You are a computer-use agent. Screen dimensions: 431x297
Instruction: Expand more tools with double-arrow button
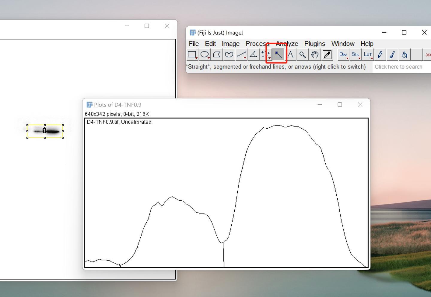[428, 55]
